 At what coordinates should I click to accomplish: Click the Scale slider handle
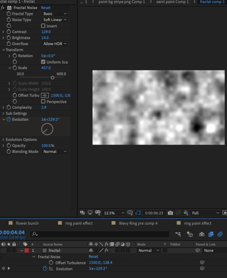point(52,78)
